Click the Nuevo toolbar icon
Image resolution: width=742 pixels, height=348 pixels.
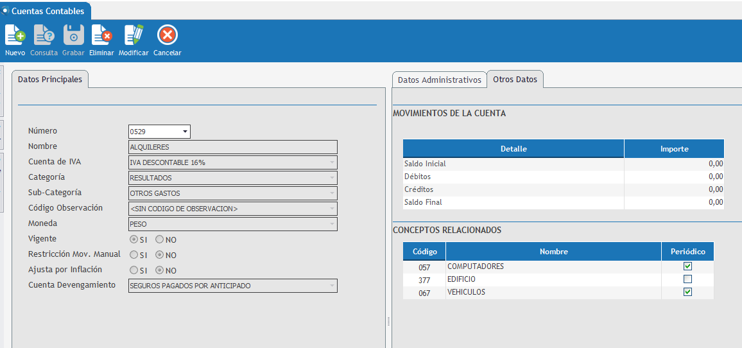15,35
